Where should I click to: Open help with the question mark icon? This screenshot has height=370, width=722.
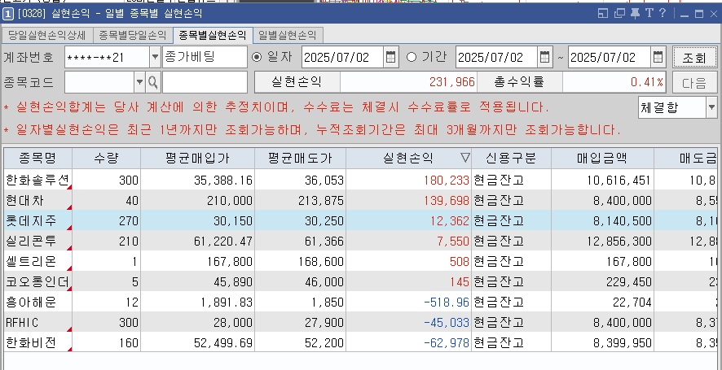click(x=663, y=13)
